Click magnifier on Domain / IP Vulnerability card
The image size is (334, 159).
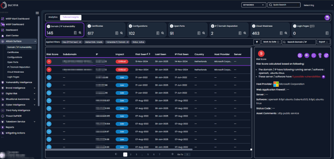pos(80,33)
